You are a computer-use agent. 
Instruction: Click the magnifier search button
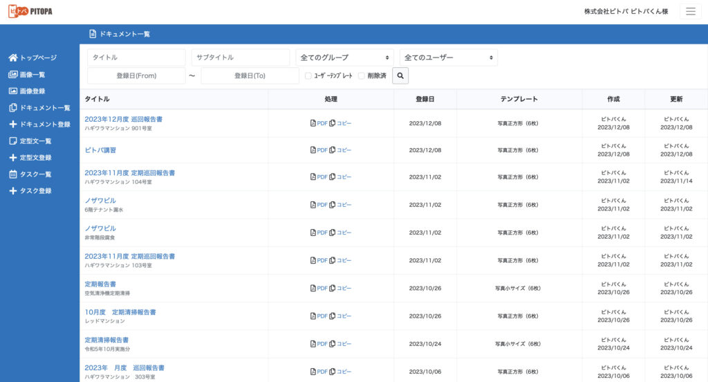(x=400, y=75)
